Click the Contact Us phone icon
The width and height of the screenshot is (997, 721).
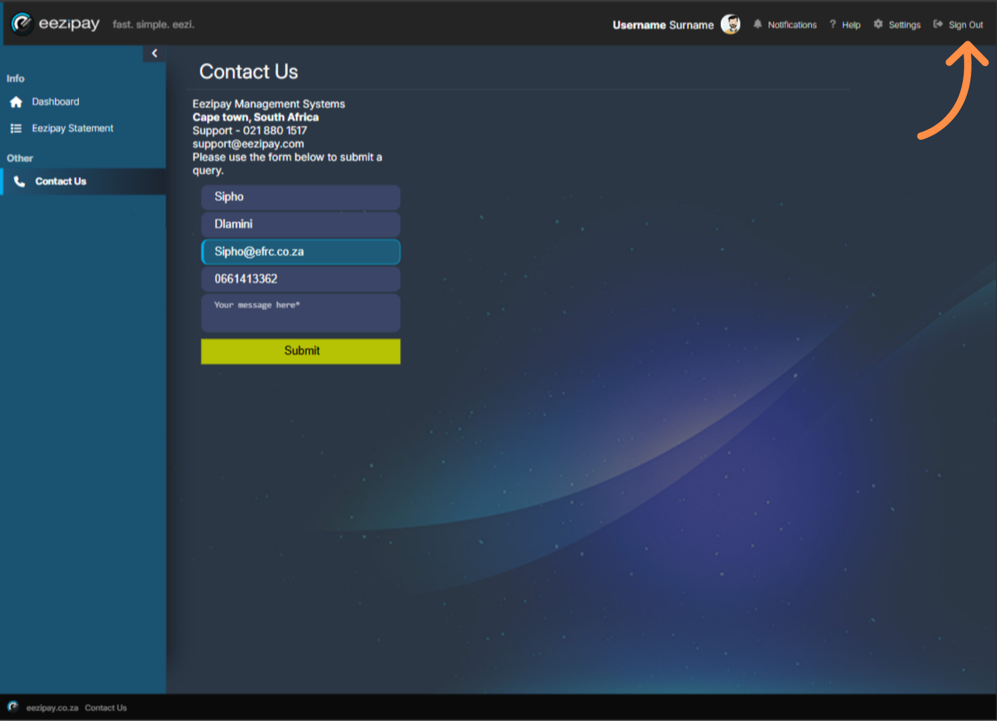point(19,182)
